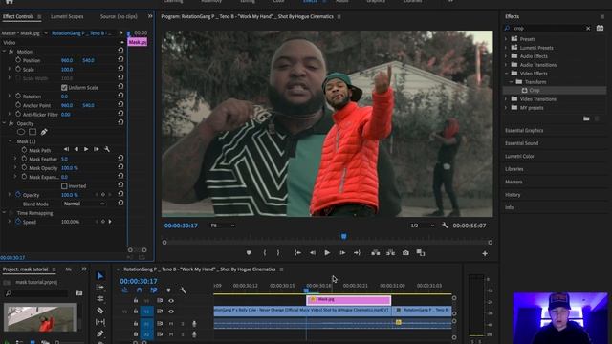Select the Crop effect in Effects list
Screen dimensions: 612x344
pos(535,90)
